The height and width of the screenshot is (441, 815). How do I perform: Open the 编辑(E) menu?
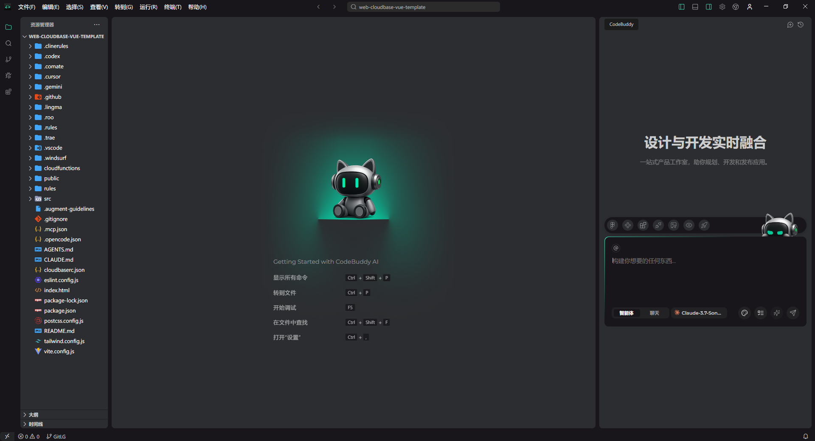[x=51, y=7]
